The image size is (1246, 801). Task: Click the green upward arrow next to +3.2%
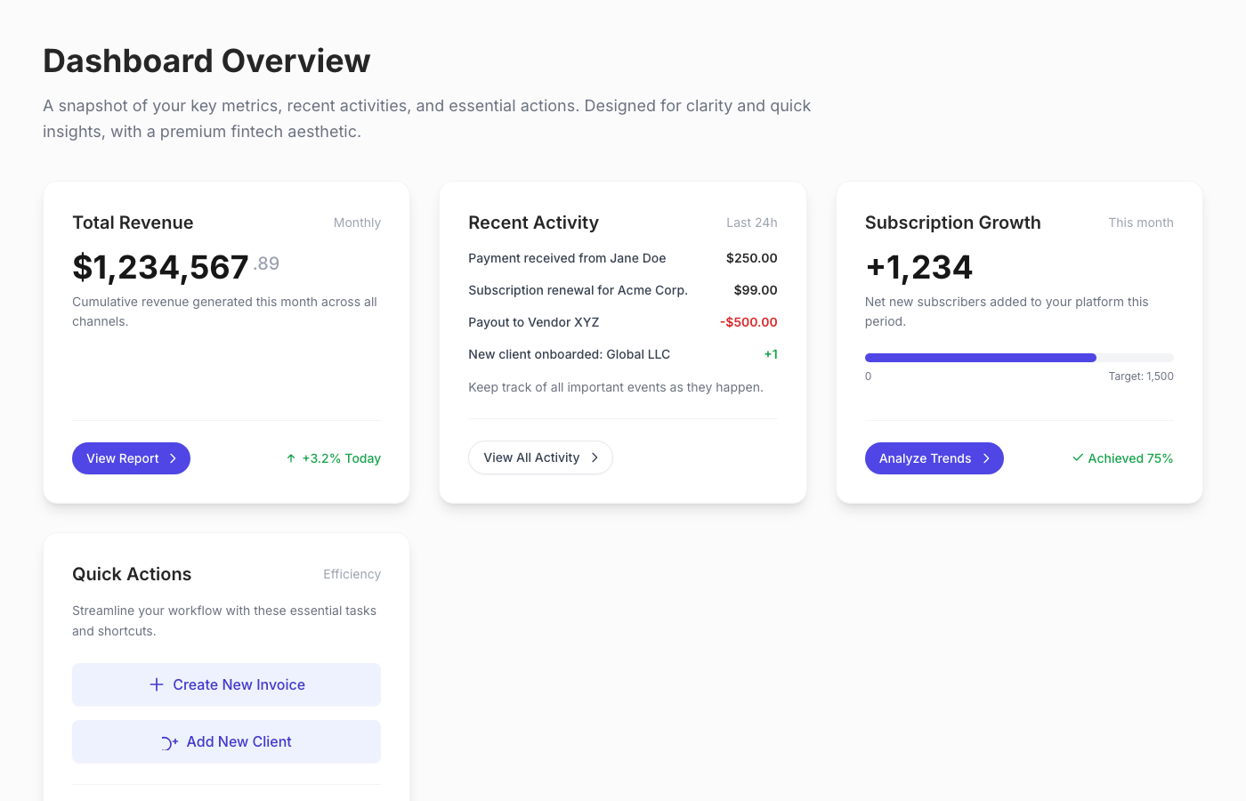pyautogui.click(x=289, y=457)
